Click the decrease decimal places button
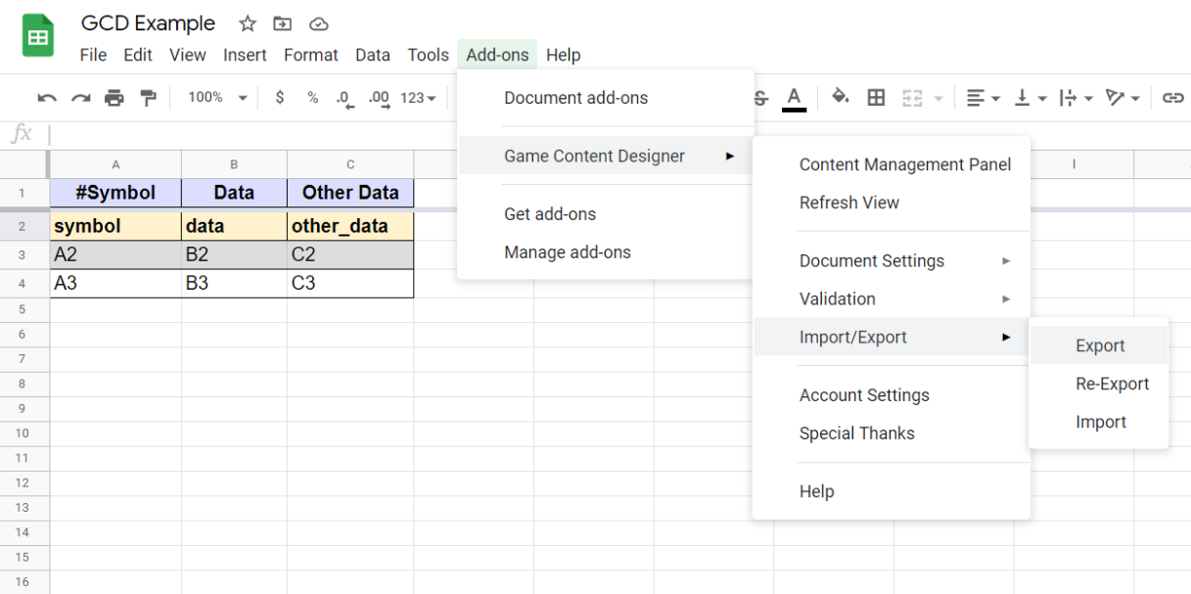 tap(344, 98)
